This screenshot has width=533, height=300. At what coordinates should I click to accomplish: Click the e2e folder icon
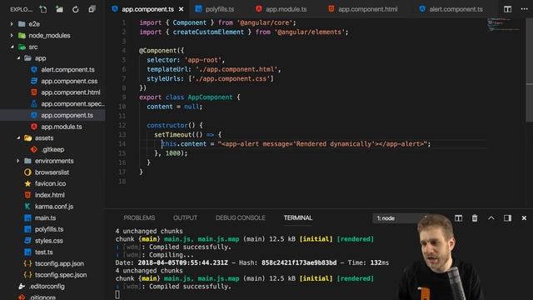[22, 24]
